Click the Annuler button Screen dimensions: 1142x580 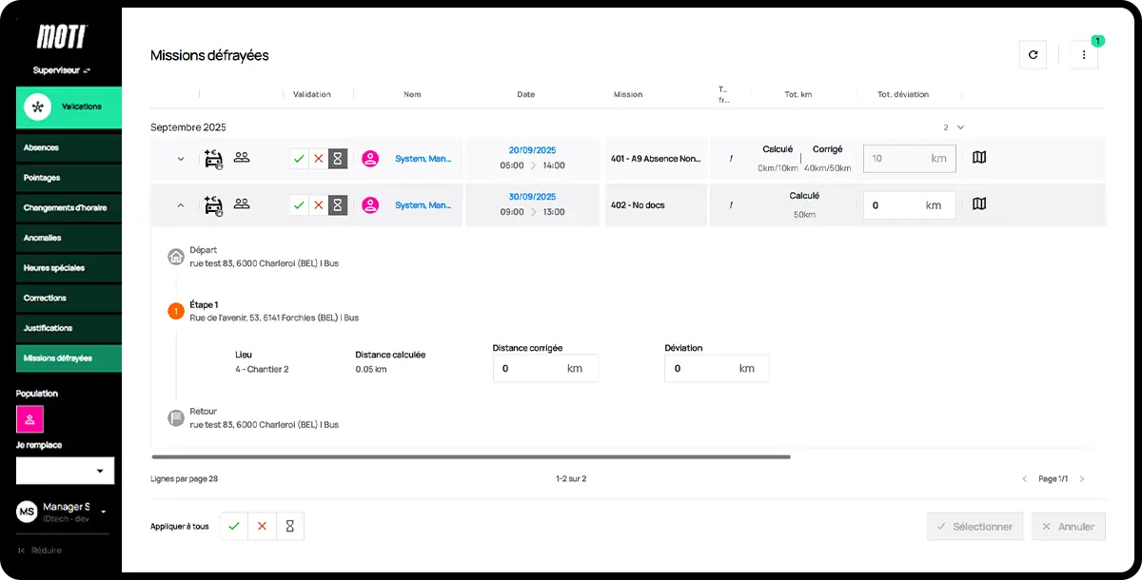coord(1068,527)
